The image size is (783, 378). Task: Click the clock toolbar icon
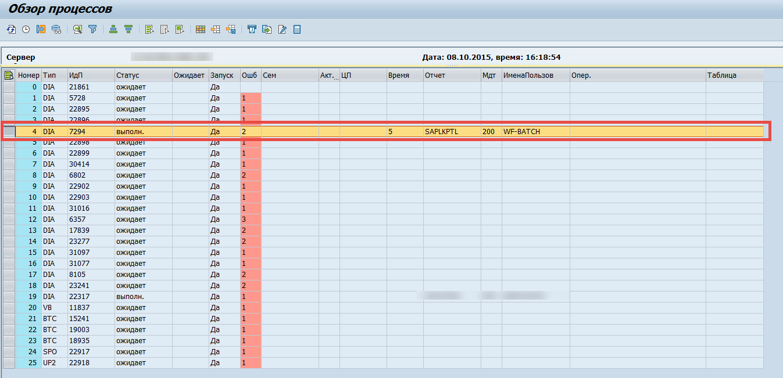(25, 29)
